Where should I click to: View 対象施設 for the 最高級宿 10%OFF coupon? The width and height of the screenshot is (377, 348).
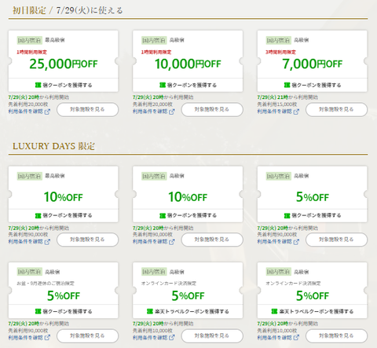(x=87, y=240)
